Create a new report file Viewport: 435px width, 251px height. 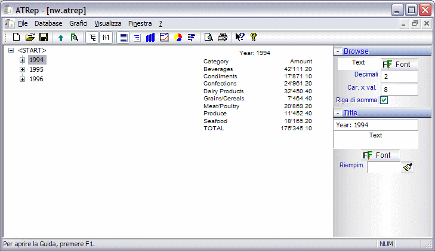tap(16, 37)
